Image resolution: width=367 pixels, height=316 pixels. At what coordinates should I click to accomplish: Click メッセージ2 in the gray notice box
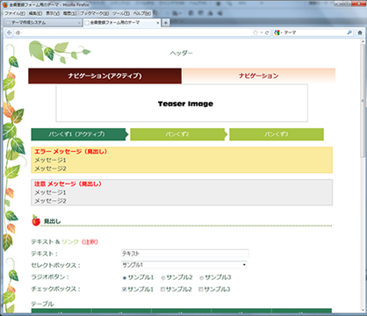[50, 201]
